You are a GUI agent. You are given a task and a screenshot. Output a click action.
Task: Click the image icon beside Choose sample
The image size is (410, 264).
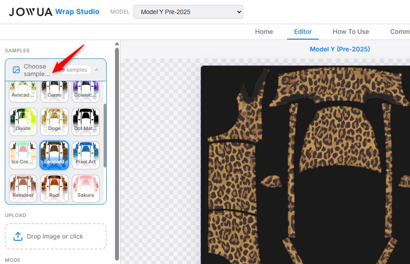tap(16, 70)
